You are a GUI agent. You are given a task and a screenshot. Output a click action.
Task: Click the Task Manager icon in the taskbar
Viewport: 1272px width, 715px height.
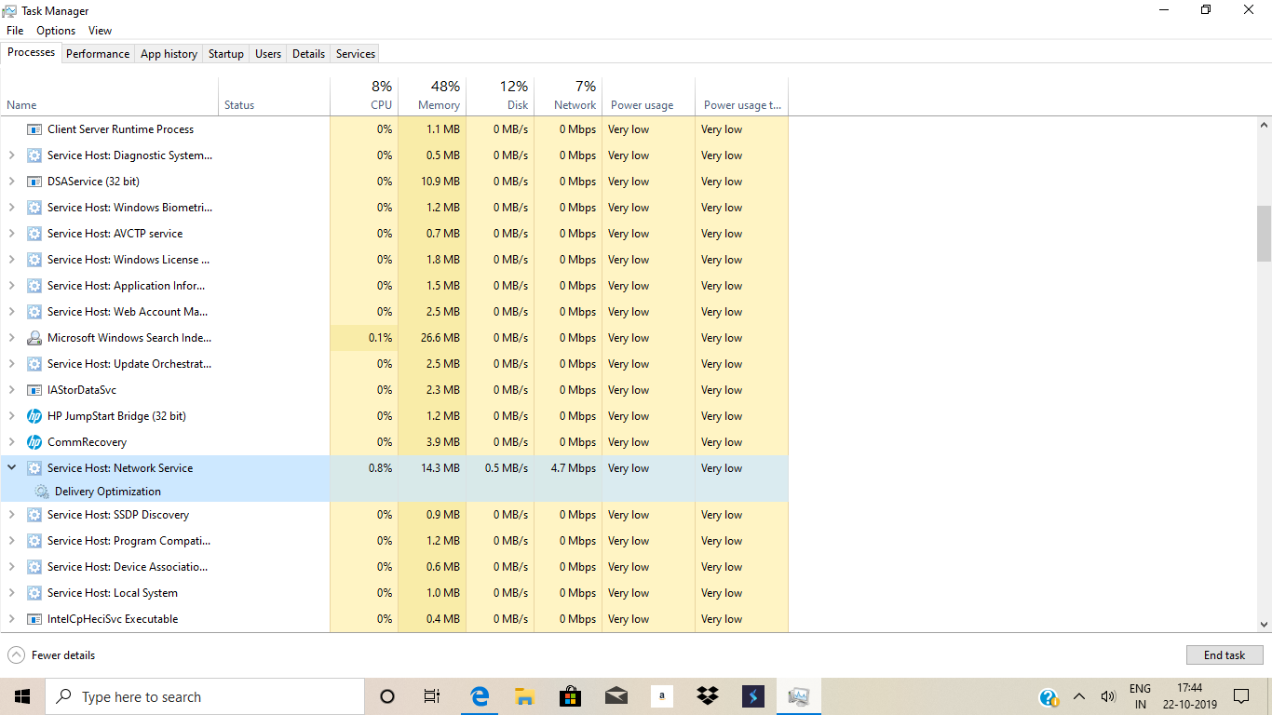(x=798, y=696)
